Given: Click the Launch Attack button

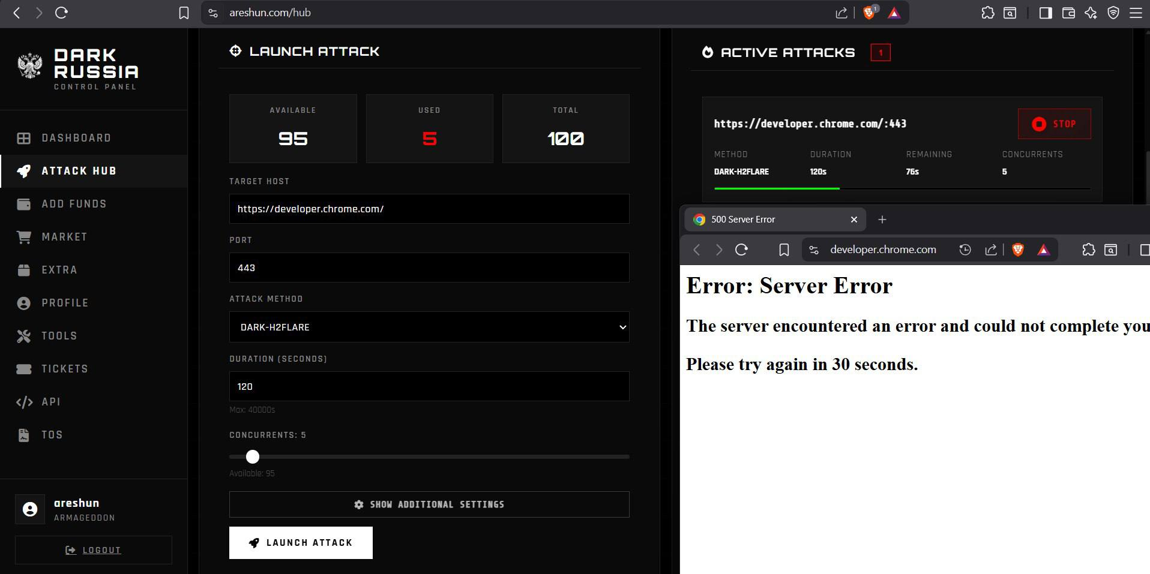Looking at the screenshot, I should 301,543.
